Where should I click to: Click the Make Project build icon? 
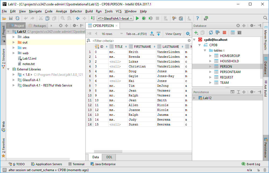(93, 18)
